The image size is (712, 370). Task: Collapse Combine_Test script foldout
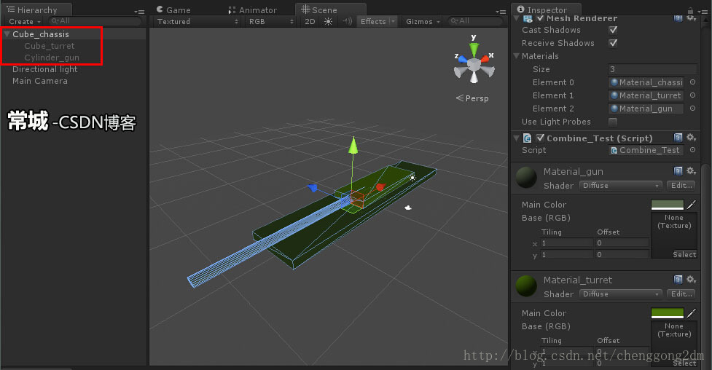(x=516, y=138)
